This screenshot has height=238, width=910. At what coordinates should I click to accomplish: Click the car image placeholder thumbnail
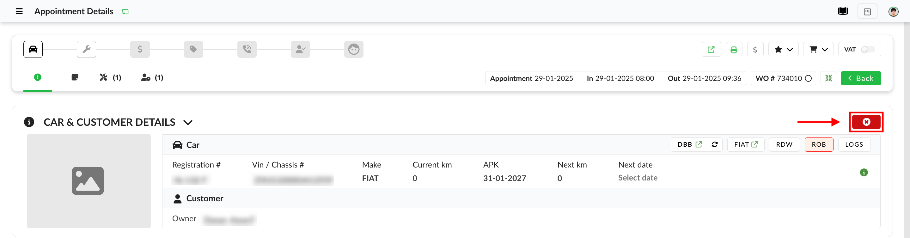pos(88,181)
